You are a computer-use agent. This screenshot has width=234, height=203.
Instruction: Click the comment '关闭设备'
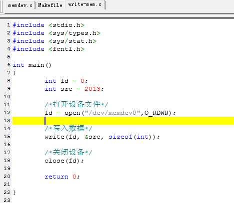pyautogui.click(x=68, y=152)
